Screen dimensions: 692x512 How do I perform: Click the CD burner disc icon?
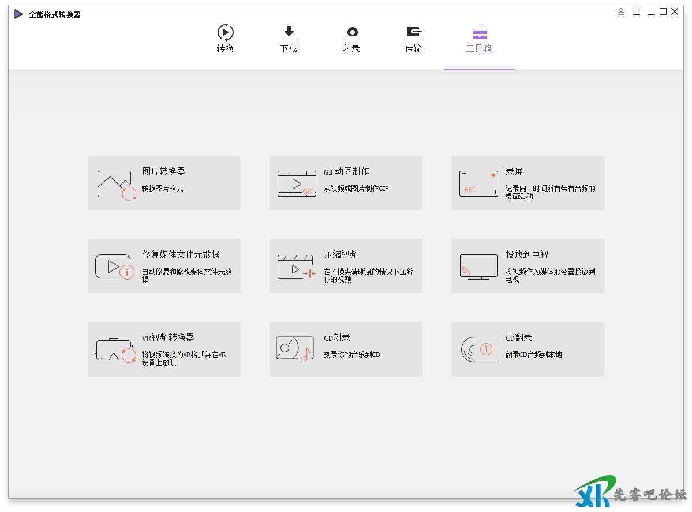pos(293,349)
